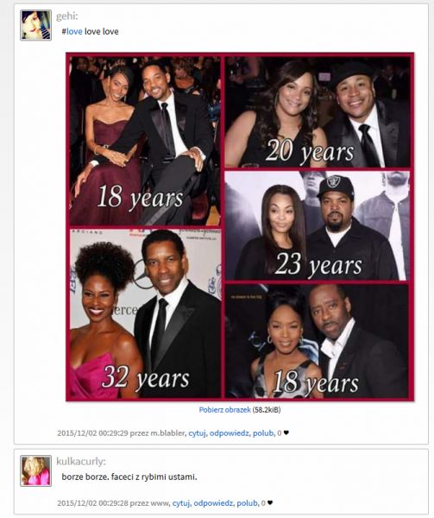Click cytuj under kulkacurly's post
Viewport: 434px width, 518px height.
tap(181, 502)
